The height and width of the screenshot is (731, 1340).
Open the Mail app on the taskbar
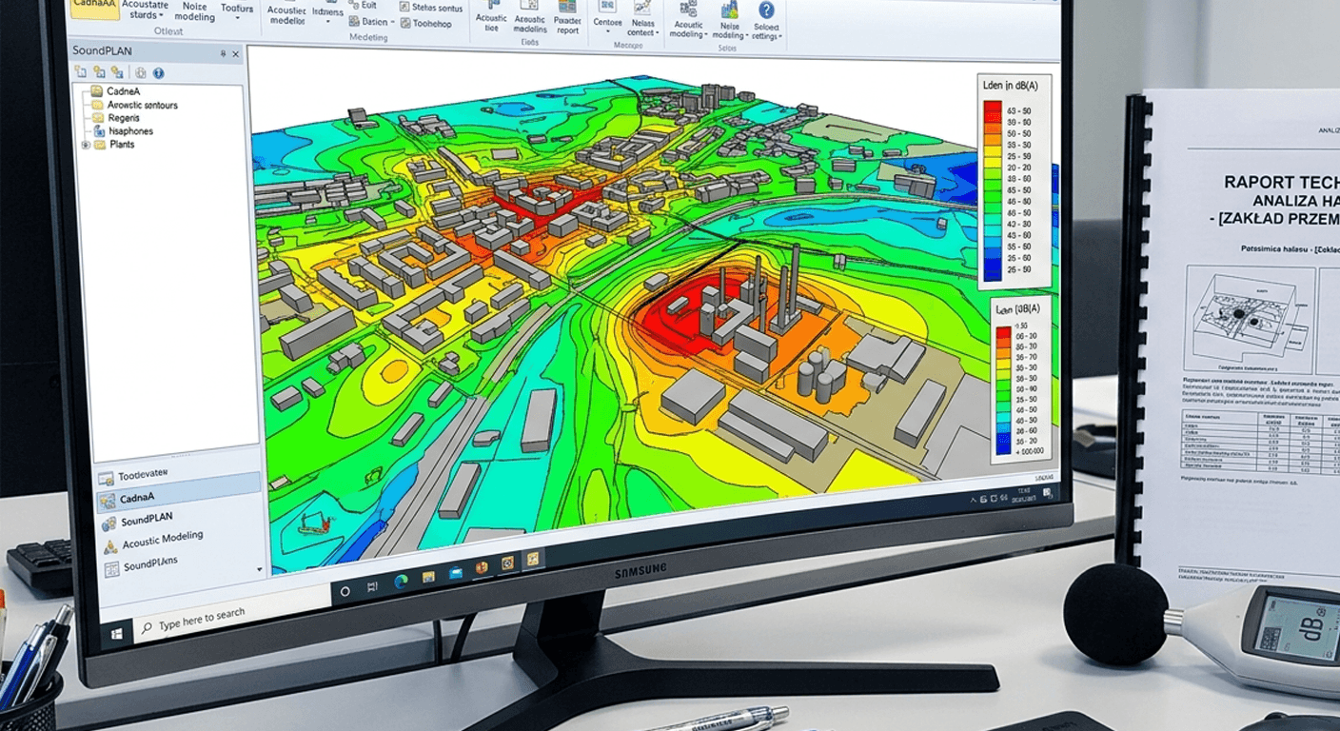tap(455, 572)
